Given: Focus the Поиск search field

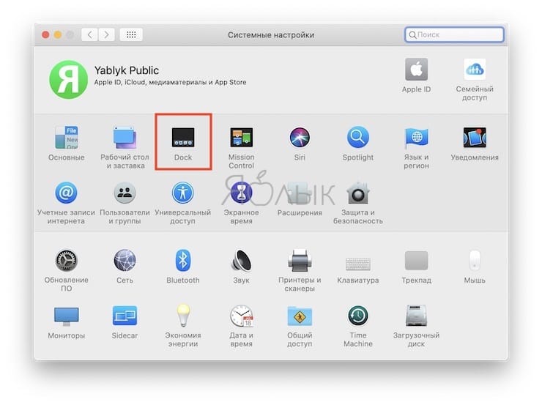Looking at the screenshot, I should [454, 34].
